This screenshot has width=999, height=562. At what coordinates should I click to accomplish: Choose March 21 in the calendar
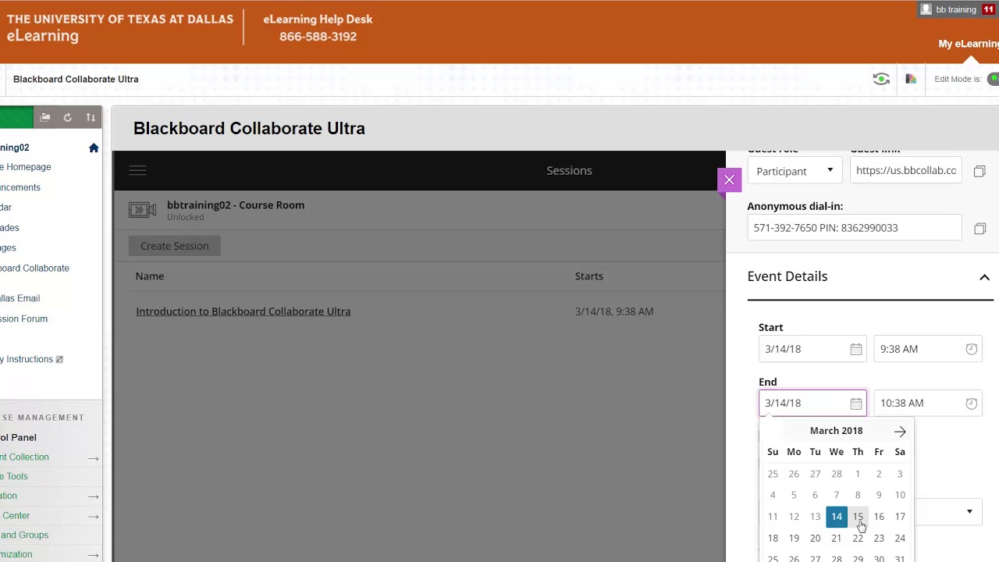click(x=836, y=538)
